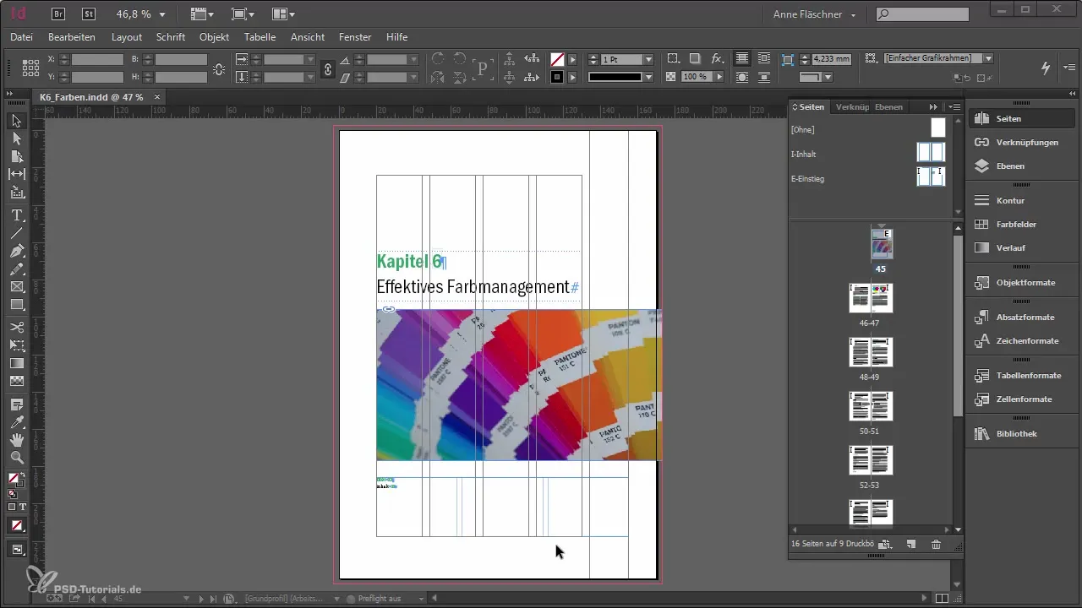Open object style dropdown Einfacher Grafikrahmen
Screen dimensions: 1082x608
pyautogui.click(x=988, y=58)
